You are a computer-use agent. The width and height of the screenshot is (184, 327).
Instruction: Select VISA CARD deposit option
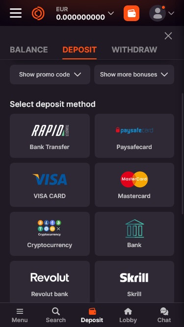tap(50, 185)
